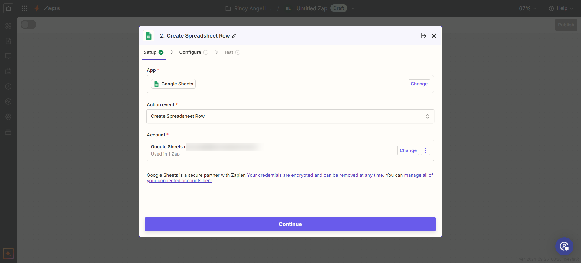Click the AI assistant icon at bottom-left
This screenshot has height=263, width=581.
(8, 254)
